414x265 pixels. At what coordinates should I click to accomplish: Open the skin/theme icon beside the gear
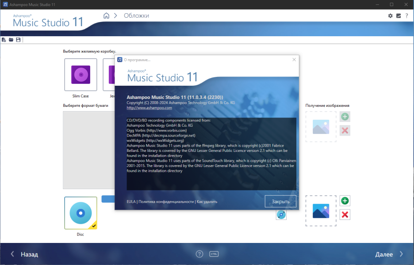click(x=399, y=16)
